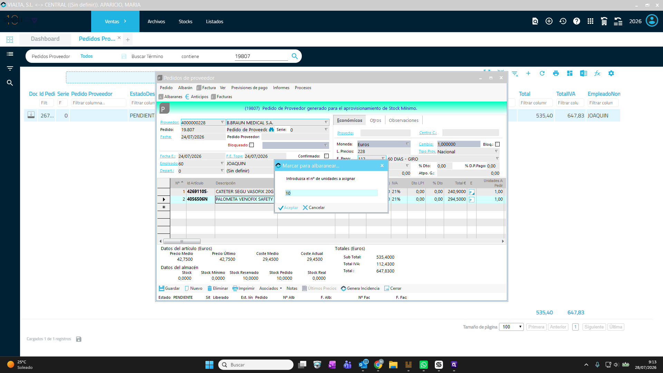Open File Explorer from the Windows taskbar
Screen dimensions: 663x373
point(393,365)
